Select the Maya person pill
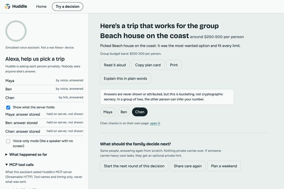This screenshot has width=284, height=189. (108, 112)
